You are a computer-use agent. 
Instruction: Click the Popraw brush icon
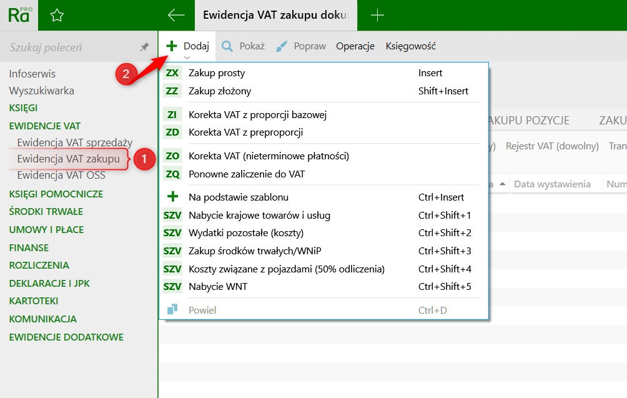coord(282,46)
